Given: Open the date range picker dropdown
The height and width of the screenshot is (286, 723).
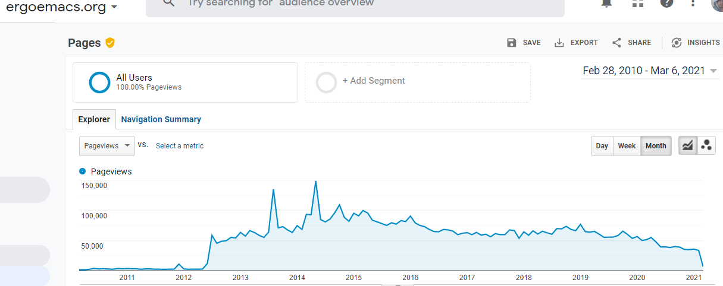Looking at the screenshot, I should pyautogui.click(x=650, y=71).
